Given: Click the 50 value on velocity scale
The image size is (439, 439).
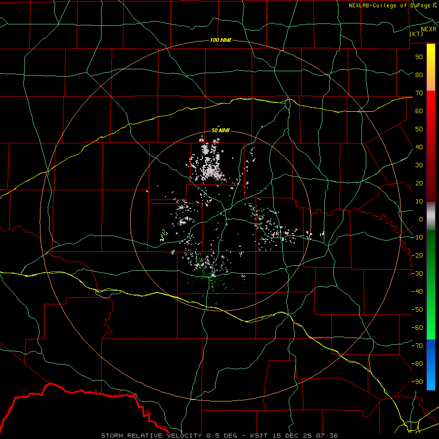Looking at the screenshot, I should point(419,129).
